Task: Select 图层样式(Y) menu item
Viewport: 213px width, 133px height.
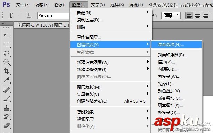Action: pos(110,45)
